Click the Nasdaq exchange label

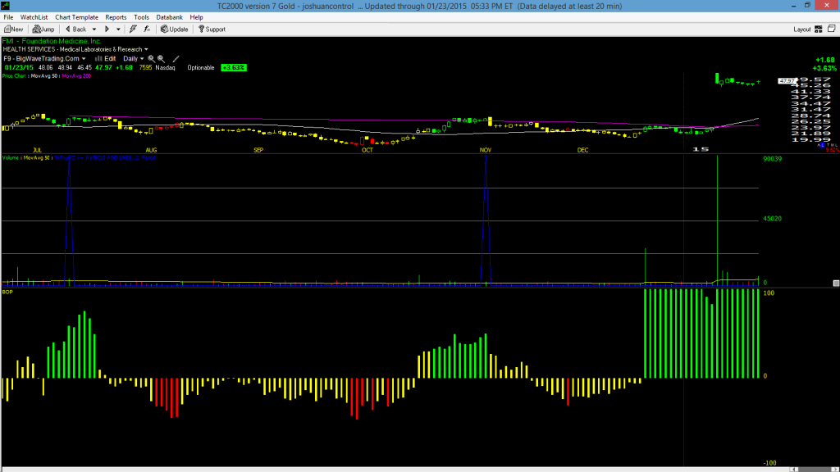[x=166, y=68]
